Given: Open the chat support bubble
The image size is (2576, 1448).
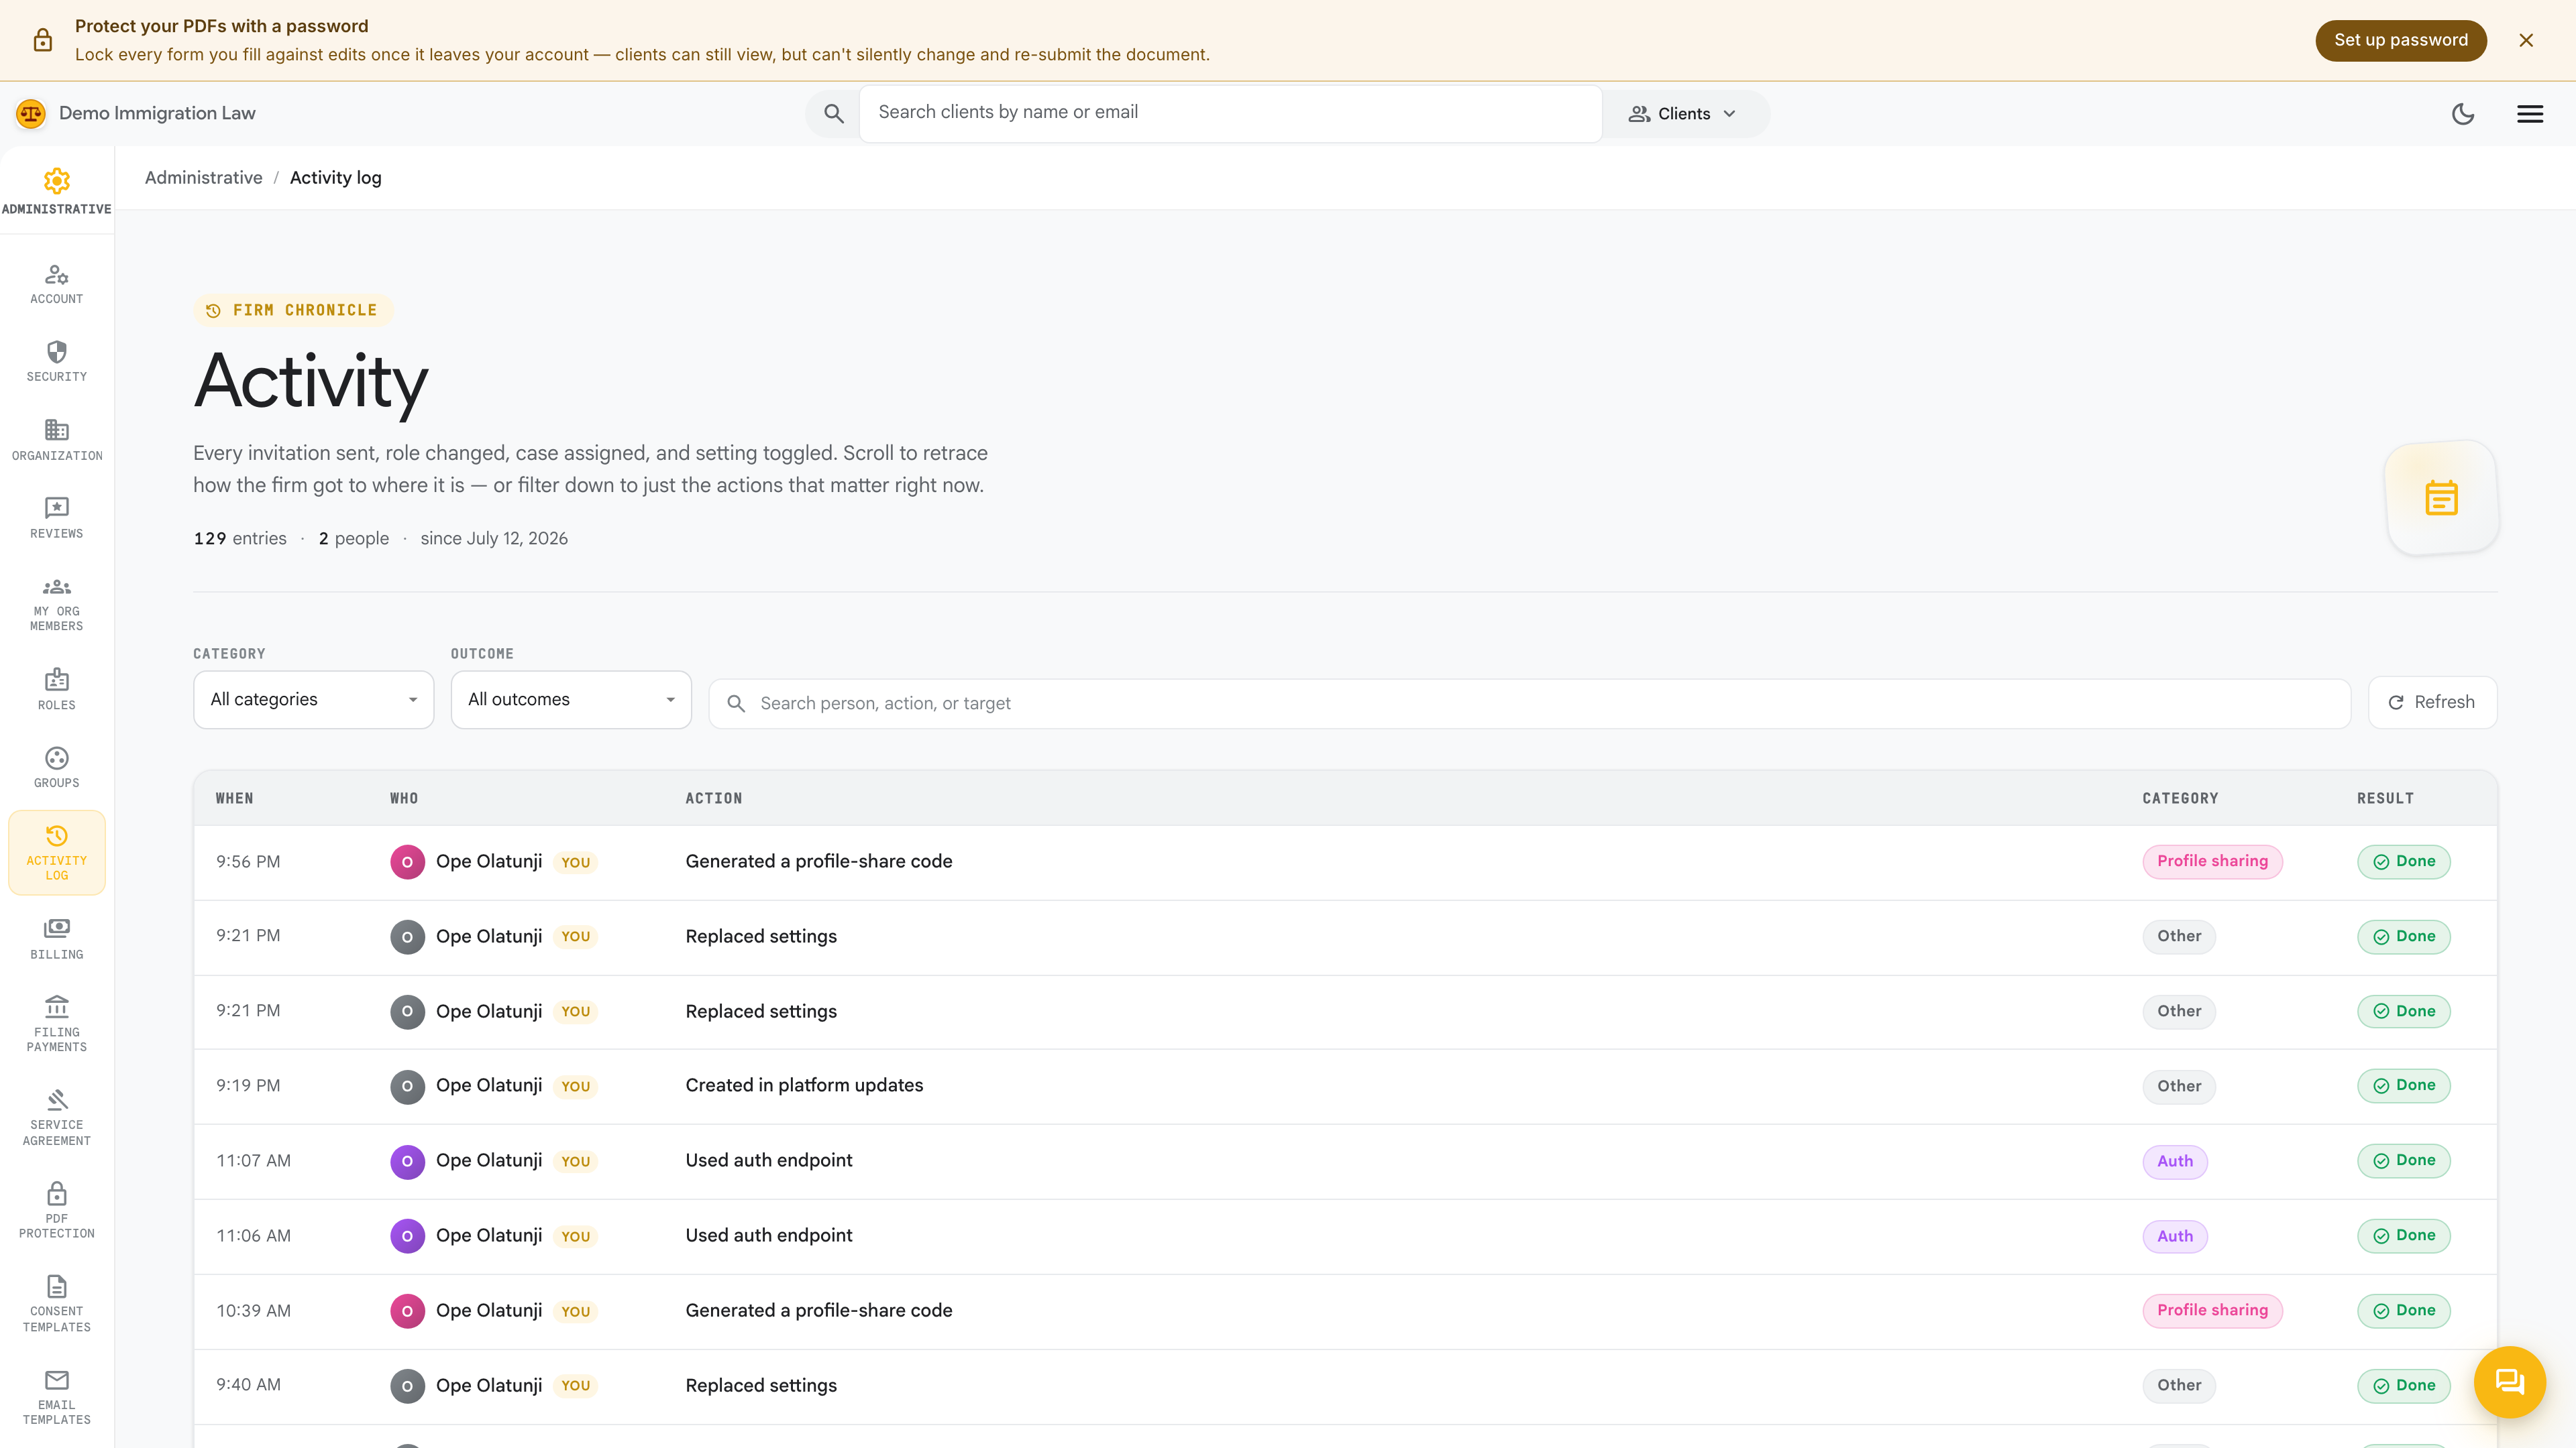Looking at the screenshot, I should 2509,1382.
